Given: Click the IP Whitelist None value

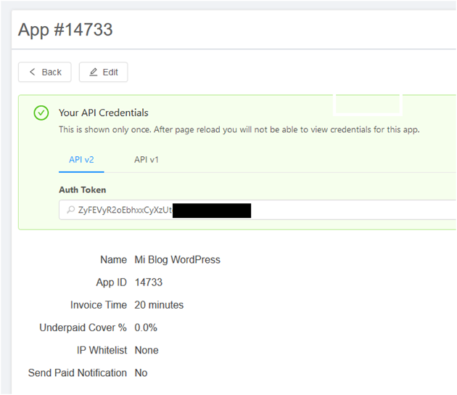Looking at the screenshot, I should 147,350.
